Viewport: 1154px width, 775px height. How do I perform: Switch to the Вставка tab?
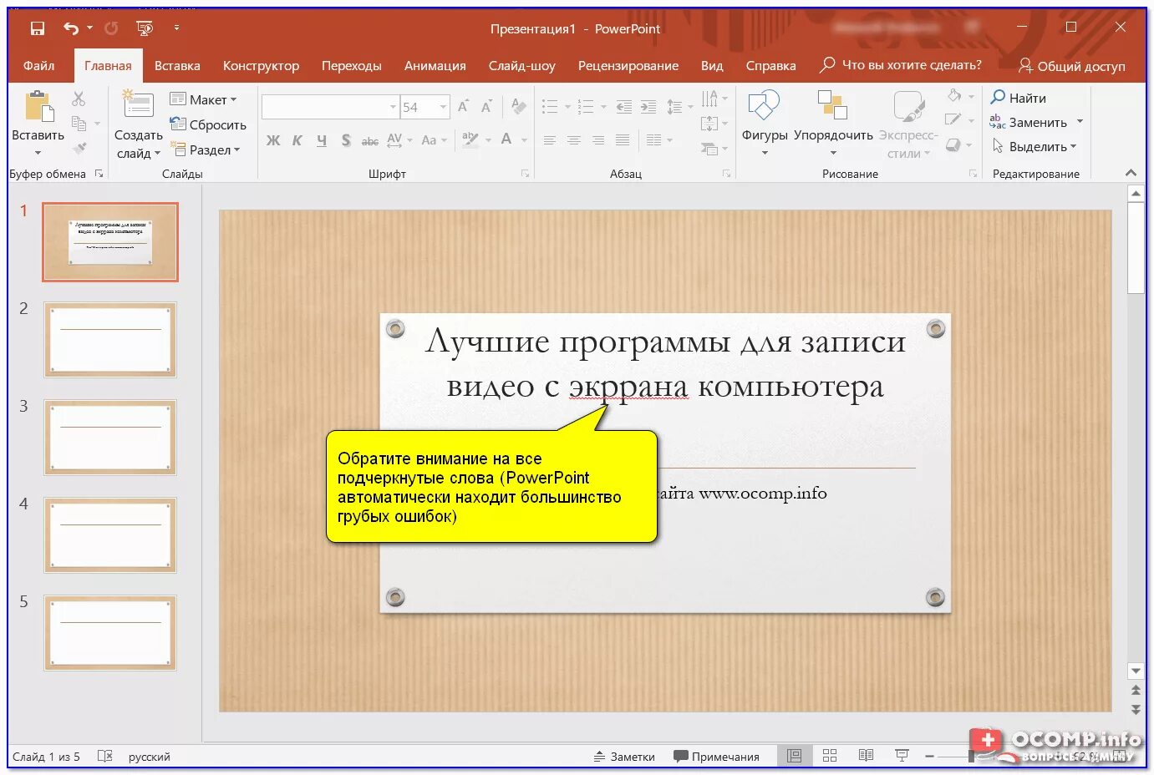(177, 66)
